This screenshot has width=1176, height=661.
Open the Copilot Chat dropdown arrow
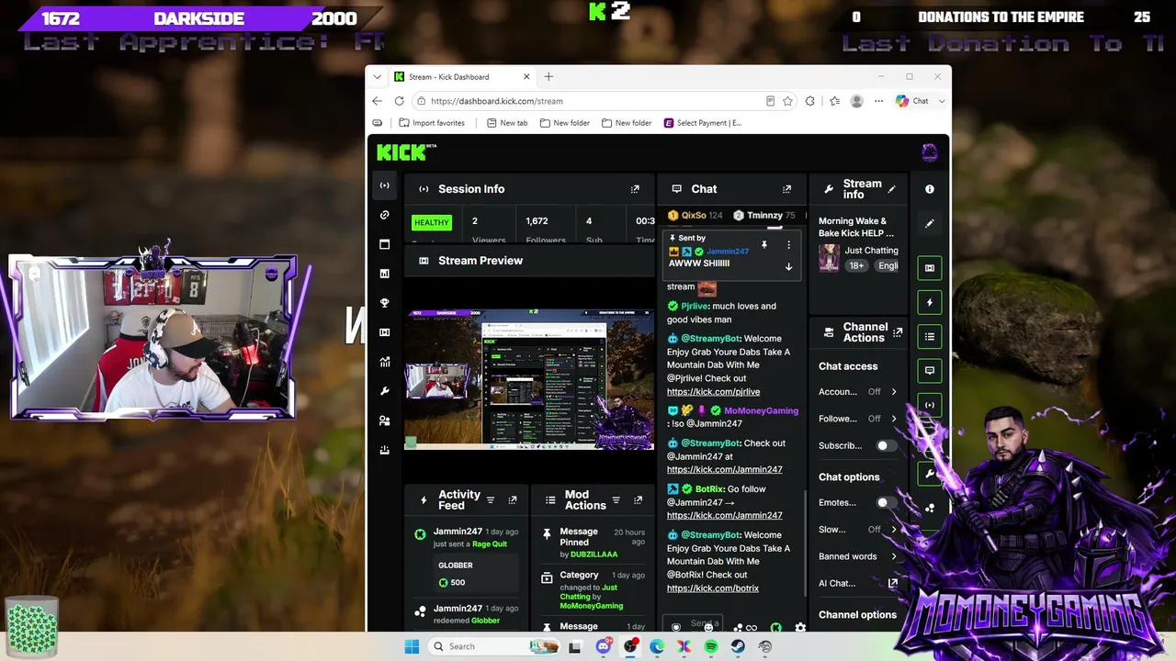942,101
